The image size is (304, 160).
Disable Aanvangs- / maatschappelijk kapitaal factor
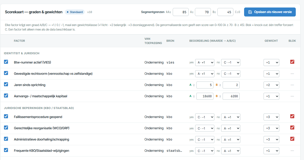[x=6, y=95]
